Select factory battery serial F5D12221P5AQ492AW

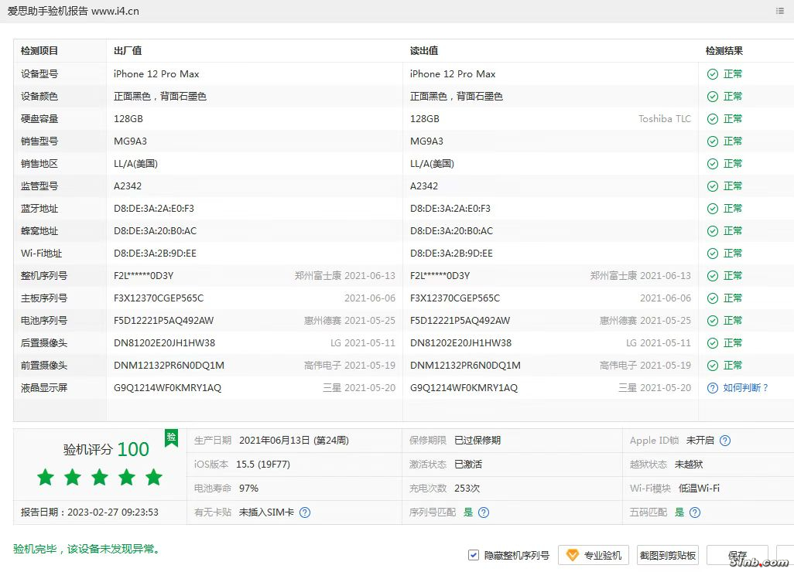coord(163,321)
